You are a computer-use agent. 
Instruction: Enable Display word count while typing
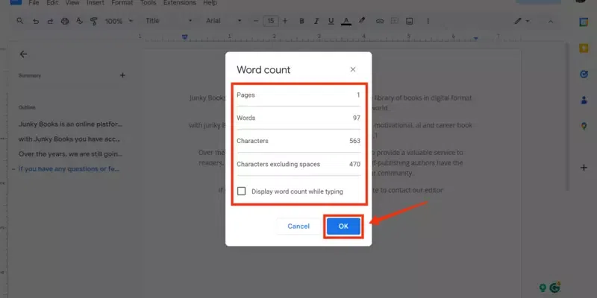[241, 191]
